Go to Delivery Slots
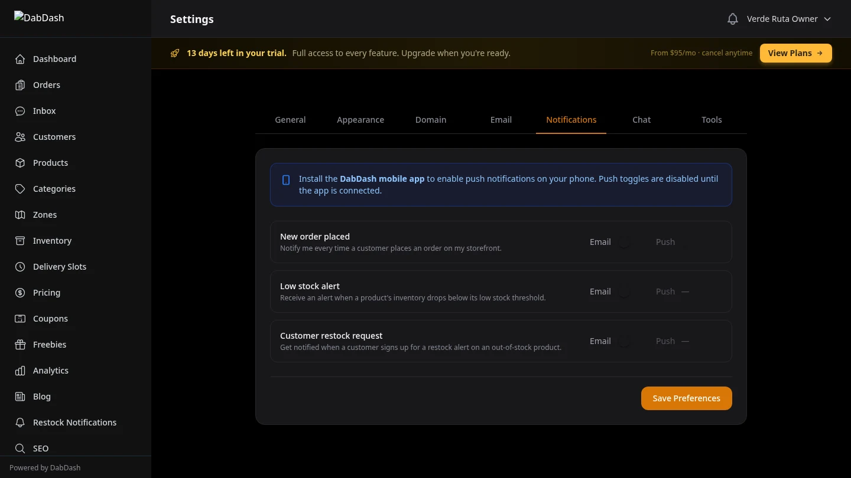The image size is (851, 478). pos(20,266)
